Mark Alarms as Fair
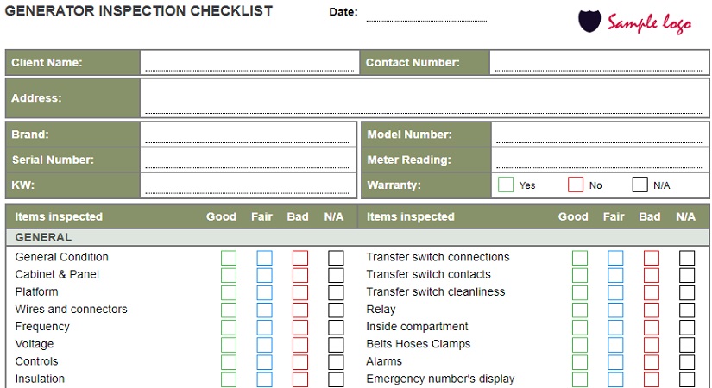 pos(615,362)
